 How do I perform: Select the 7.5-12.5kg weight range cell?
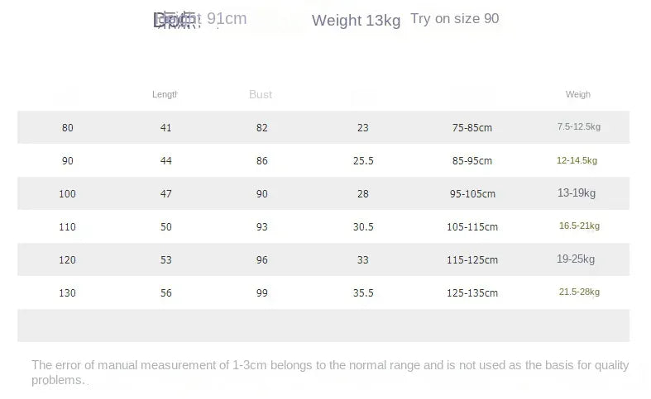click(579, 127)
